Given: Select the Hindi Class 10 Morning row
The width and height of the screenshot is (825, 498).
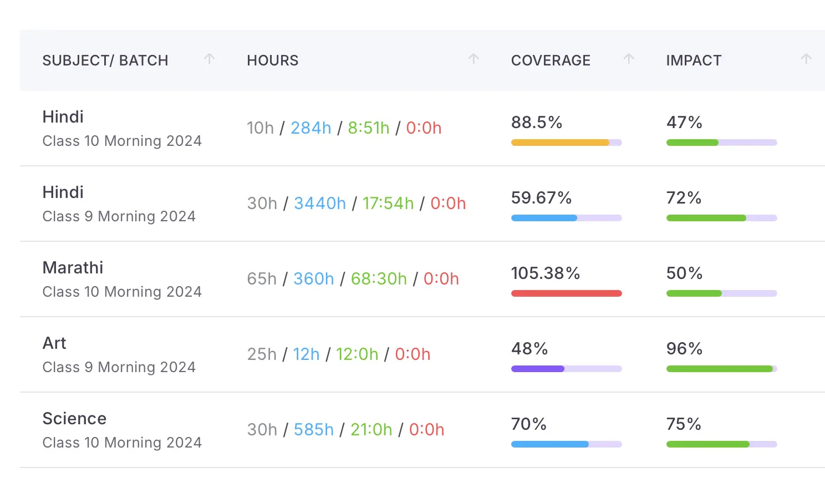Looking at the screenshot, I should coord(121,128).
